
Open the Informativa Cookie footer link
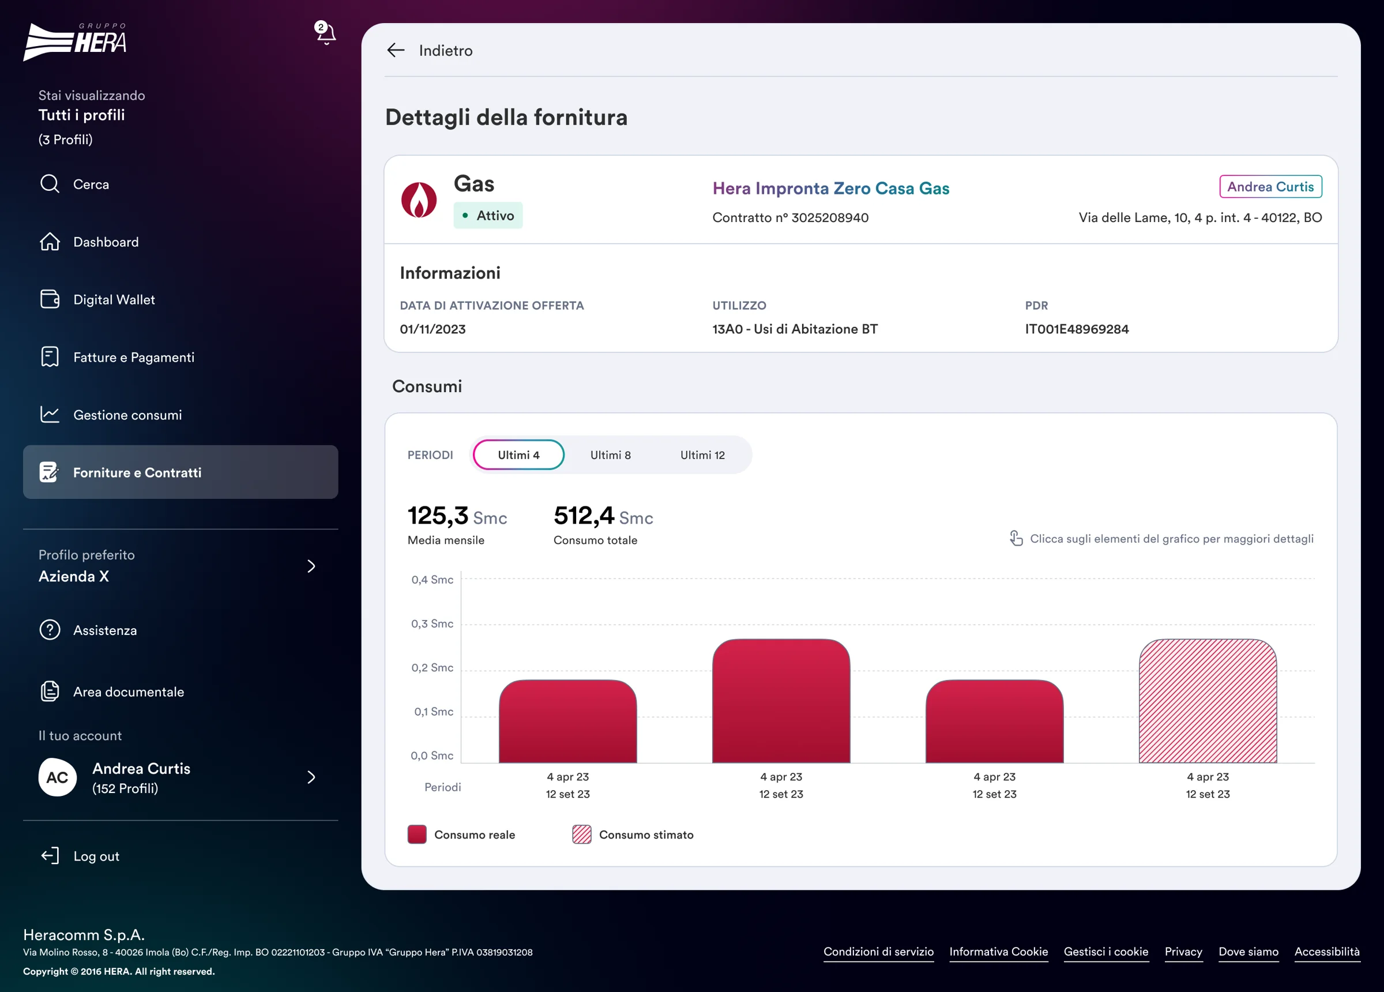[998, 952]
